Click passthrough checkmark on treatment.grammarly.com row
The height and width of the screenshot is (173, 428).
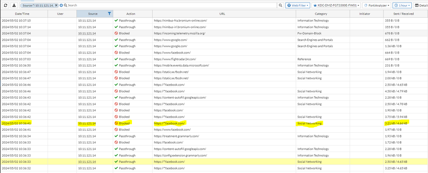(116, 136)
